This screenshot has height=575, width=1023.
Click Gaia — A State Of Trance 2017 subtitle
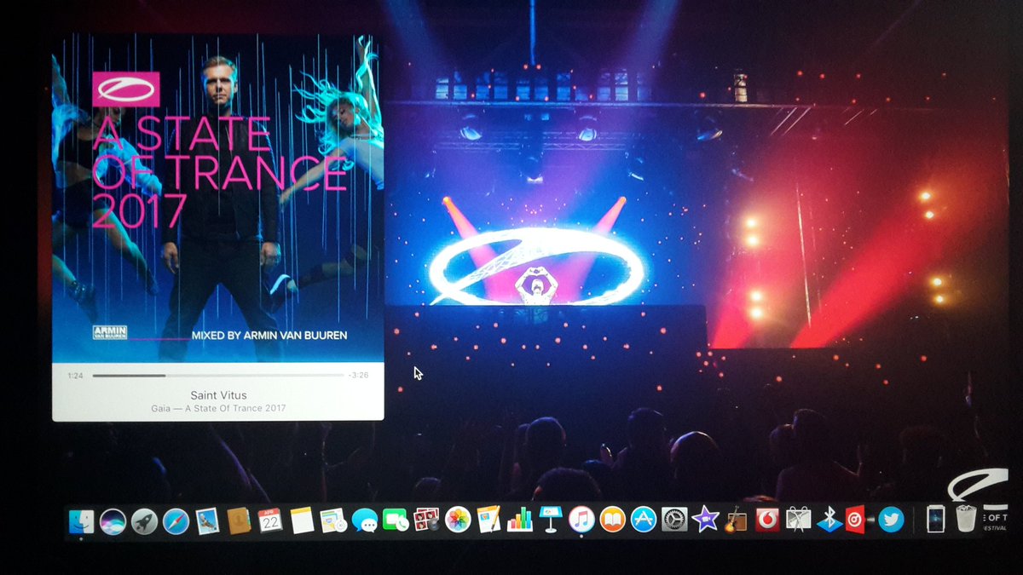point(218,408)
